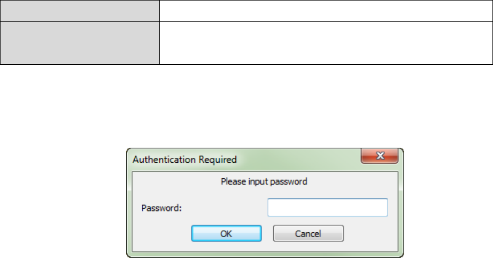The height and width of the screenshot is (258, 493).
Task: Select the top white table cell
Action: click(325, 11)
